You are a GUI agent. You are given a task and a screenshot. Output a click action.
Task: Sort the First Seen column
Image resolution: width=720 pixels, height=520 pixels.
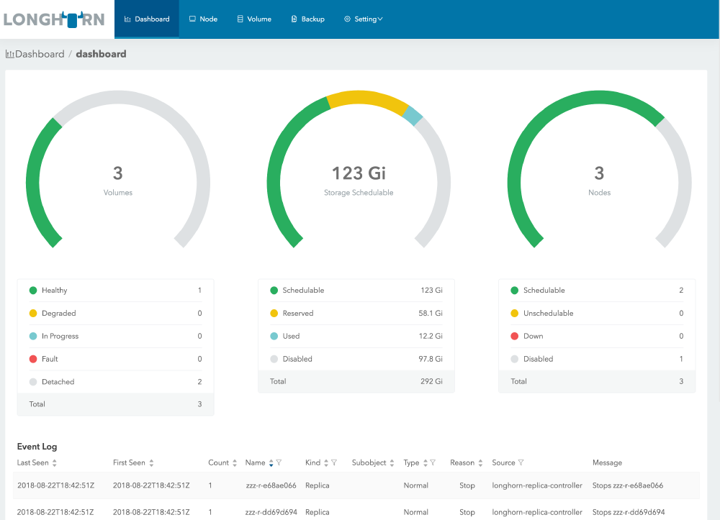(x=151, y=463)
